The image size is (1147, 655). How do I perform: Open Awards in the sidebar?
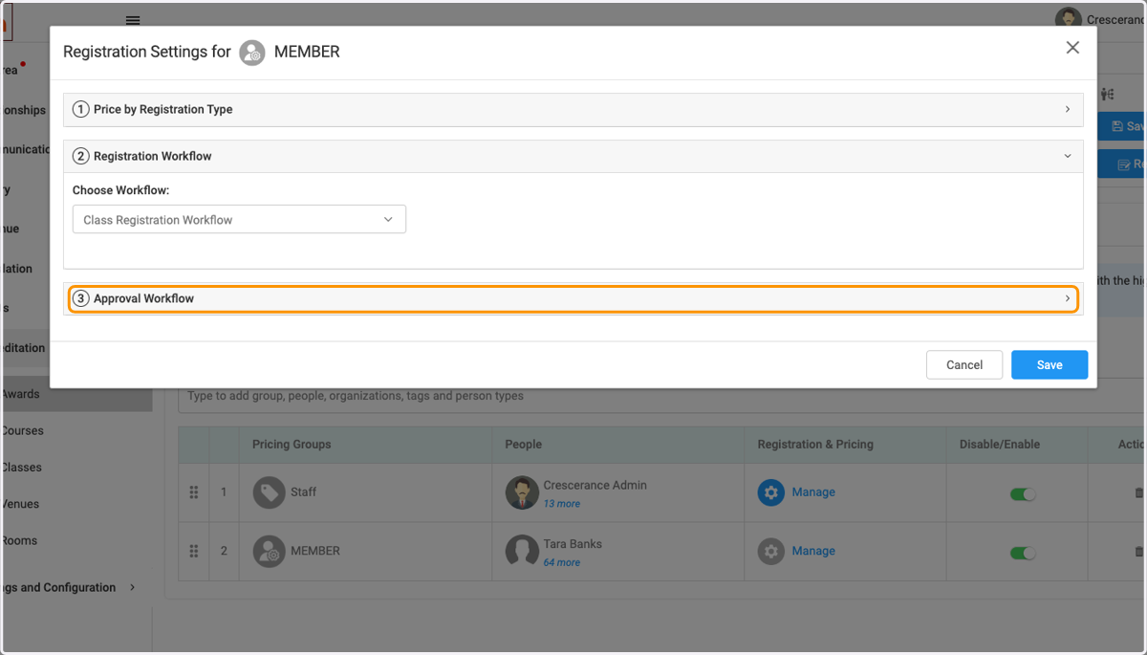click(x=20, y=394)
